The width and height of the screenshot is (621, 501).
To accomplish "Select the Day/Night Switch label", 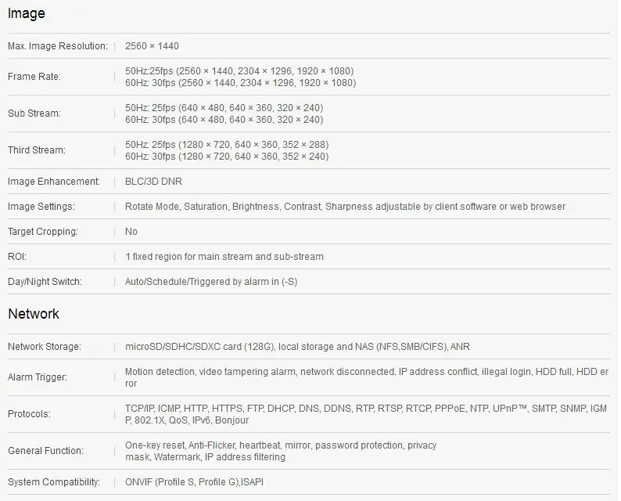I will [x=45, y=282].
